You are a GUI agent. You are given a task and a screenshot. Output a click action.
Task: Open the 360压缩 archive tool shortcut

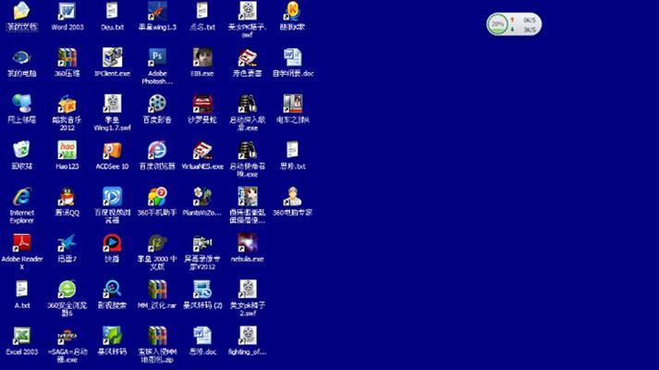[67, 58]
